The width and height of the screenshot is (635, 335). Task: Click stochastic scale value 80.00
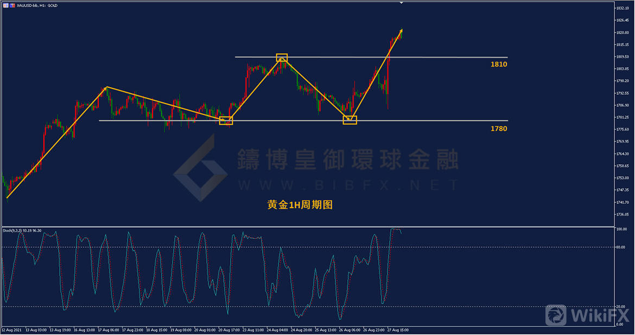coord(620,247)
